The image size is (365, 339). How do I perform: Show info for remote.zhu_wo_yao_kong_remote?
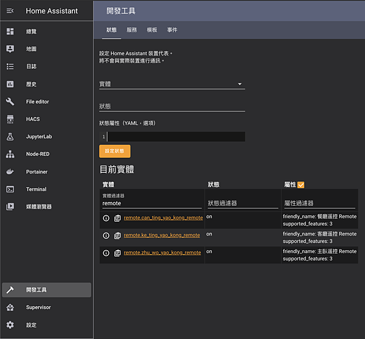[x=106, y=253]
